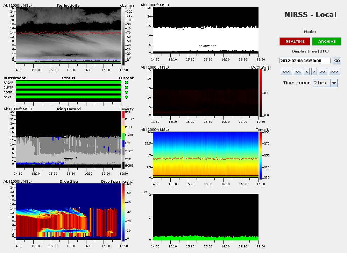The height and width of the screenshot is (253, 347).
Task: Click the Drop Size microns color bar
Action: [123, 212]
